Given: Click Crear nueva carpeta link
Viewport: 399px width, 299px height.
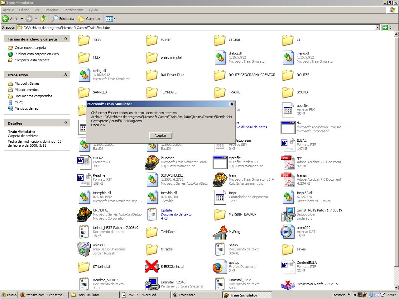Looking at the screenshot, I should click(x=30, y=48).
